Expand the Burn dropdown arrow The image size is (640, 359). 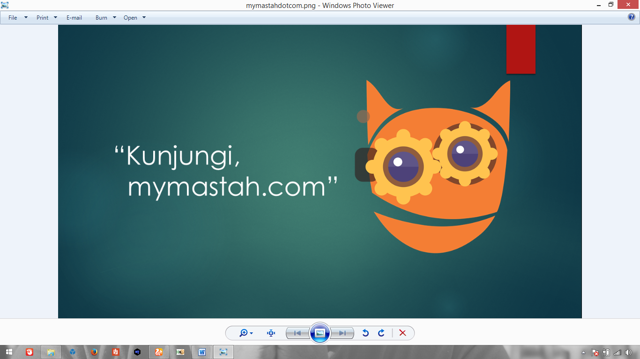tap(114, 18)
